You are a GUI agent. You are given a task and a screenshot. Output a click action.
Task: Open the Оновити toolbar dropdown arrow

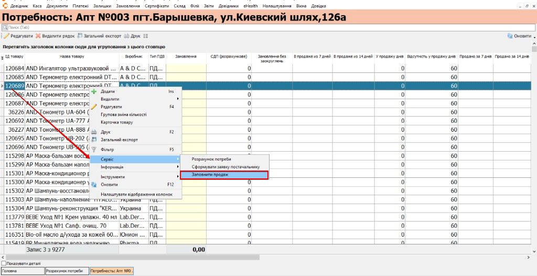534,36
